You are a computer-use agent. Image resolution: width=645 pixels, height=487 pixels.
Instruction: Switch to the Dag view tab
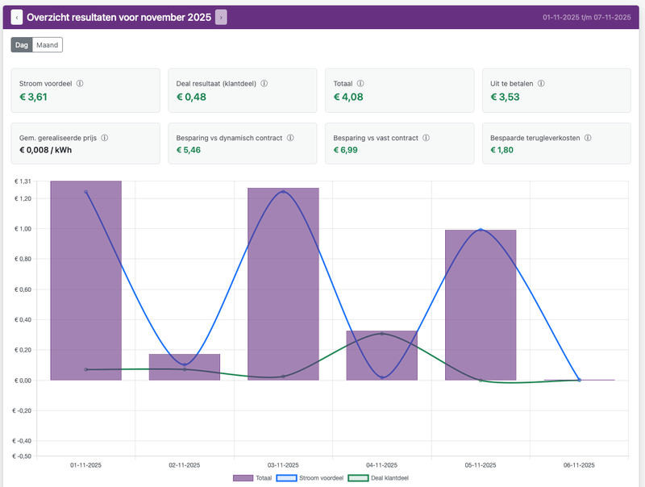[22, 45]
